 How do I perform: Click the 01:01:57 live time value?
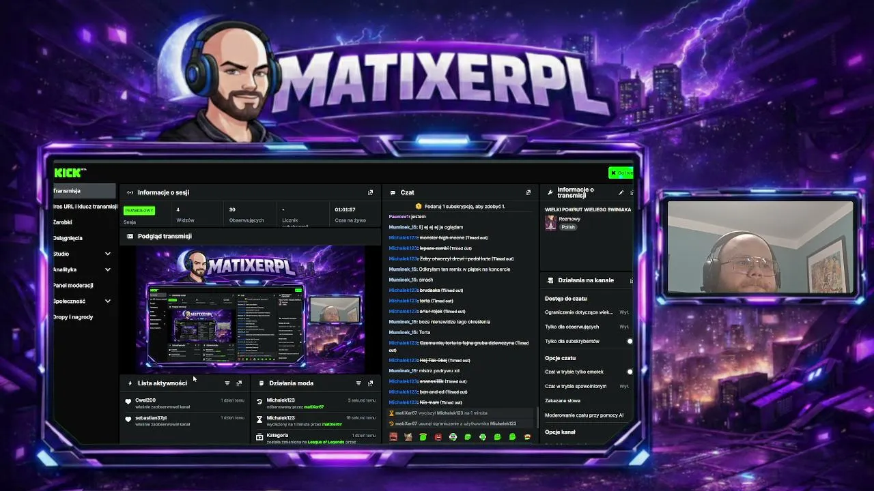click(345, 209)
